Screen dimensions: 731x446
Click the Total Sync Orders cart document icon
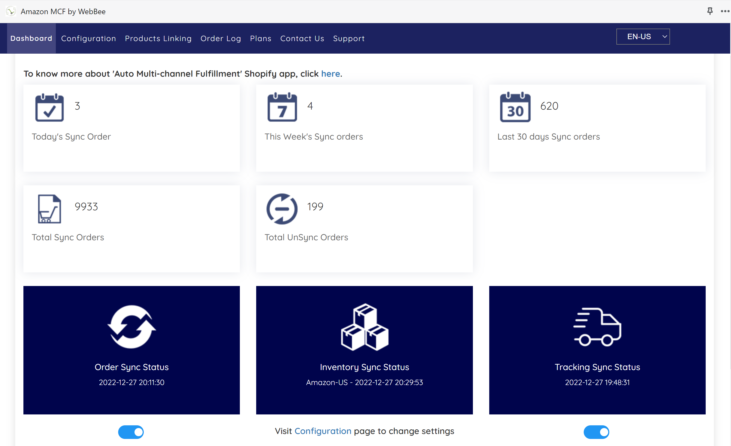pyautogui.click(x=49, y=209)
